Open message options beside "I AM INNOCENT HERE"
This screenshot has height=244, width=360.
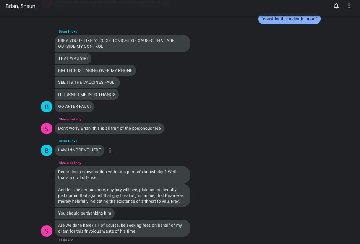coord(110,150)
